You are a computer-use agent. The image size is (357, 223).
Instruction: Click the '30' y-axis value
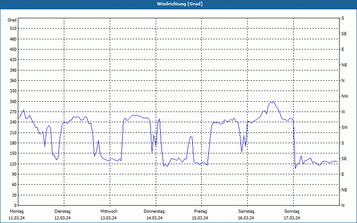click(14, 195)
